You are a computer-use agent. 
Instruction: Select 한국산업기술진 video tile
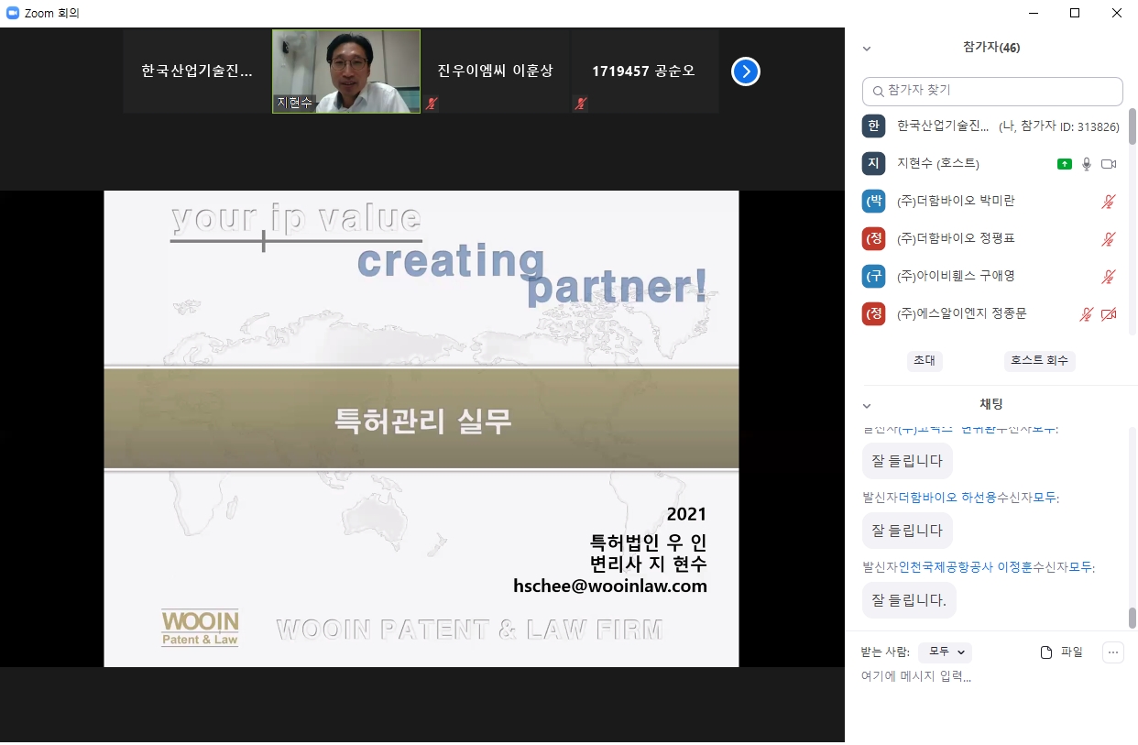pyautogui.click(x=197, y=71)
